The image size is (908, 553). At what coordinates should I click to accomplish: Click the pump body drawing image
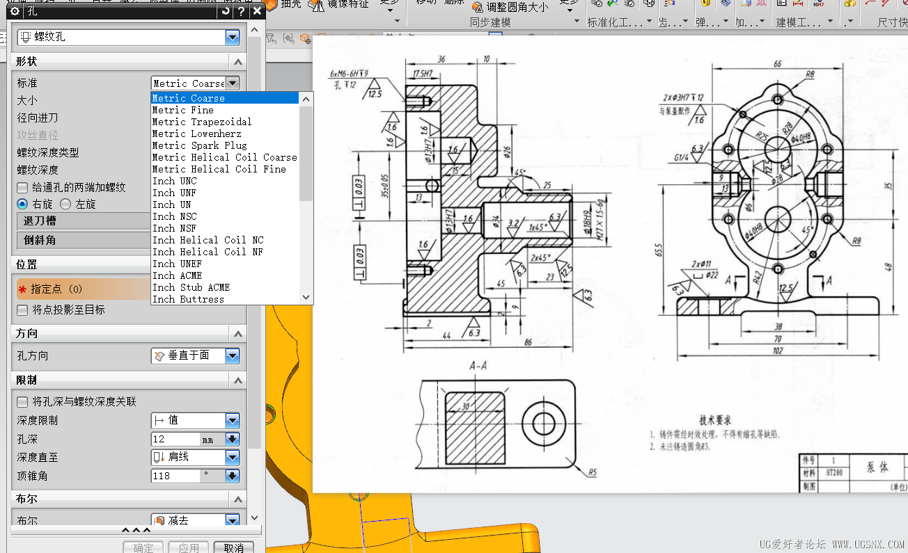(610, 264)
